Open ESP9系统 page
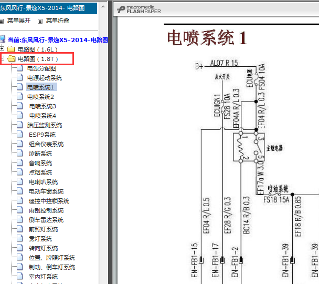The image size is (319, 284). point(42,135)
